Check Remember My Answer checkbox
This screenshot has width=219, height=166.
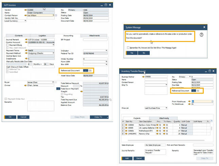[128, 48]
